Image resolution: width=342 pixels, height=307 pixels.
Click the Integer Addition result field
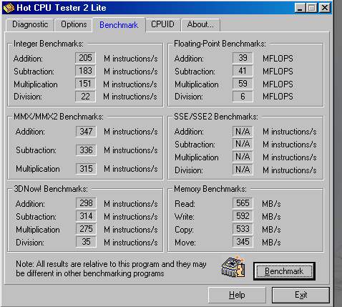(85, 58)
